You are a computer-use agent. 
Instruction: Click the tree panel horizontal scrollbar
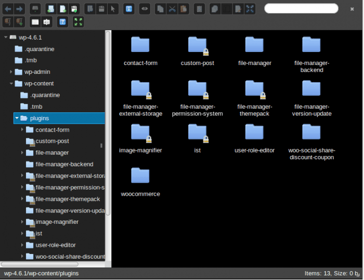(40, 264)
